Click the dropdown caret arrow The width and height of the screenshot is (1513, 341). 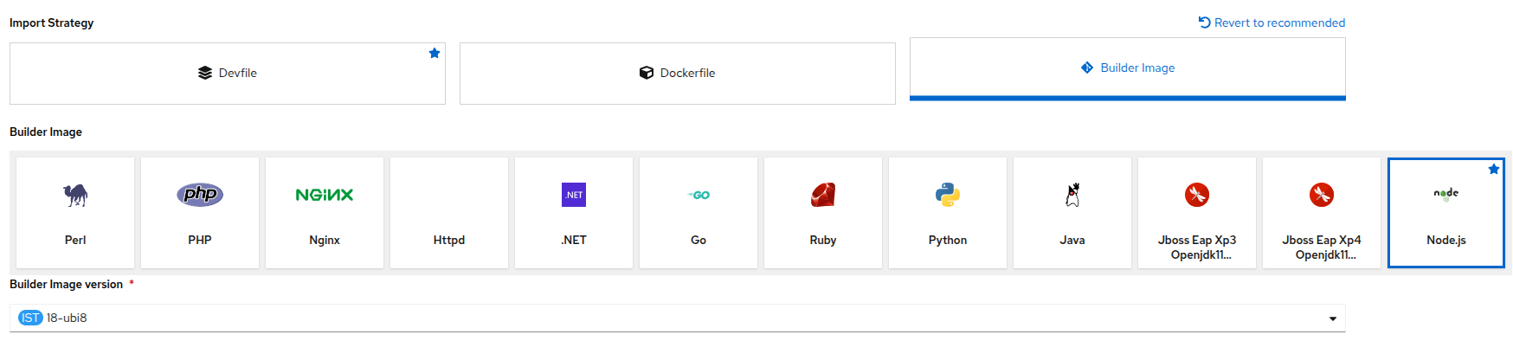click(1333, 318)
